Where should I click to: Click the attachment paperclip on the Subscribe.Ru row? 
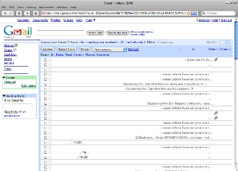(216, 60)
